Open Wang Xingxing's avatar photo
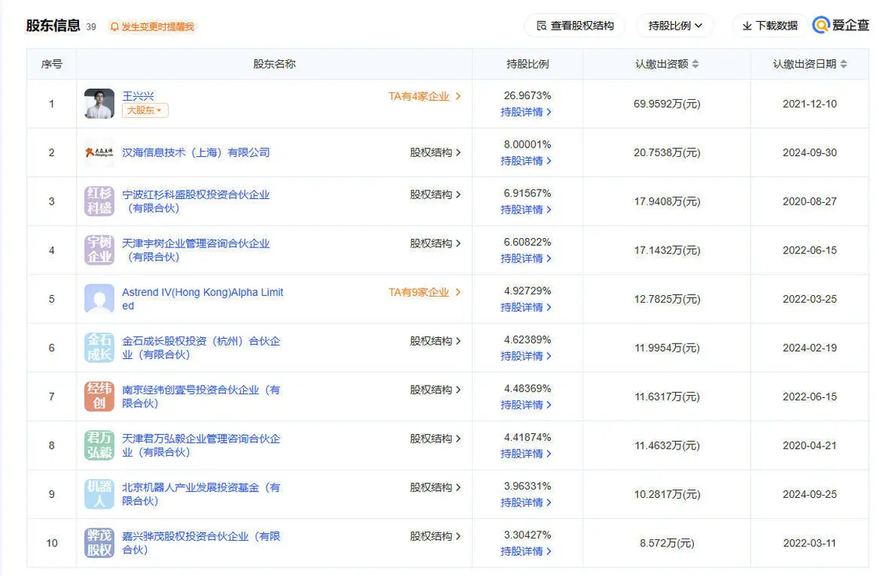Image resolution: width=879 pixels, height=576 pixels. [99, 104]
